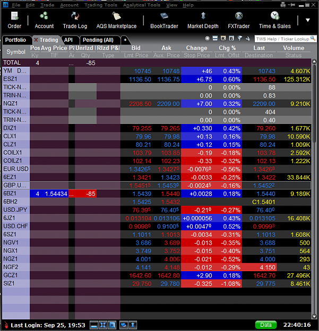
Task: Click the blue row-layout icon above the grid
Action: pos(215,39)
